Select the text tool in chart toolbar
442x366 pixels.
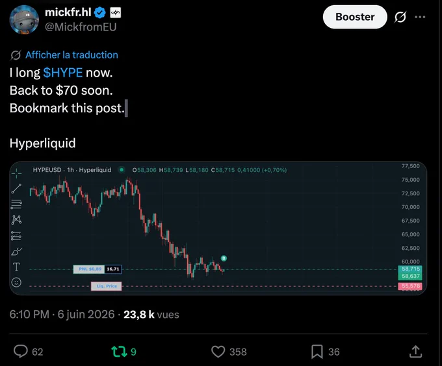pyautogui.click(x=16, y=267)
